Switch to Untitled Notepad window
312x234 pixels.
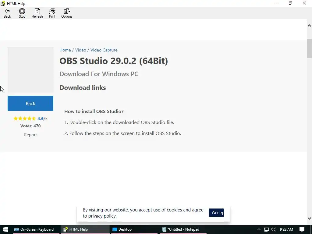(x=183, y=229)
